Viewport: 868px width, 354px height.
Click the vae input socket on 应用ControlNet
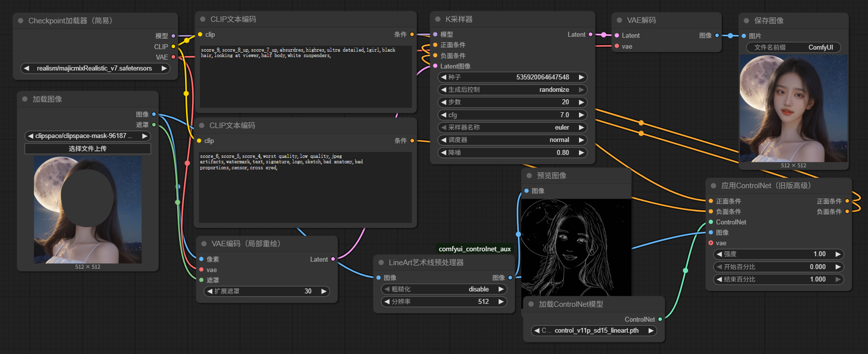tap(711, 243)
